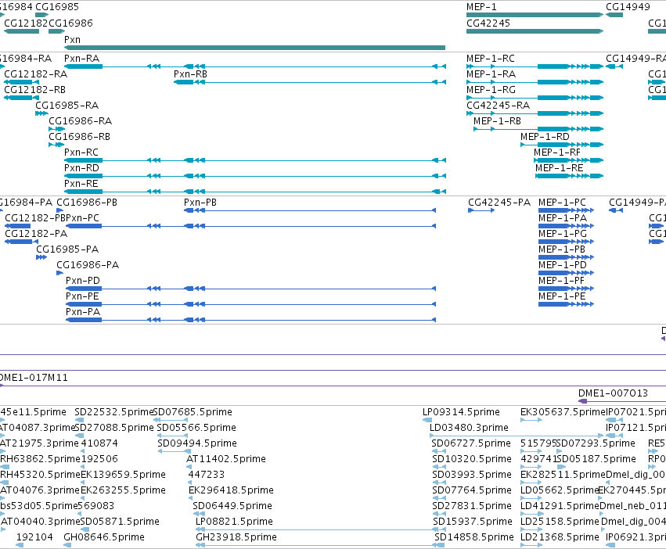Click MEP-1-RG transcript label
666x549 pixels.
[491, 90]
